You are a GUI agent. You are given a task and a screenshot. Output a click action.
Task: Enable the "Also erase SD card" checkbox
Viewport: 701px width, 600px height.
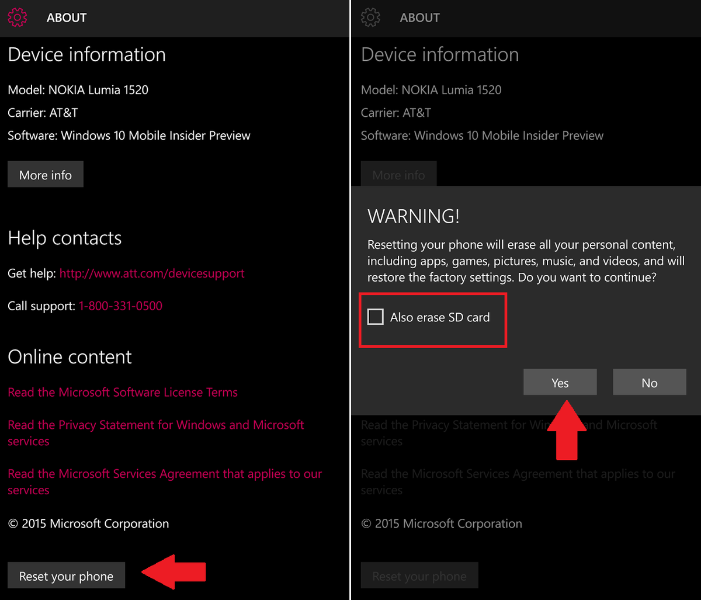pos(376,317)
